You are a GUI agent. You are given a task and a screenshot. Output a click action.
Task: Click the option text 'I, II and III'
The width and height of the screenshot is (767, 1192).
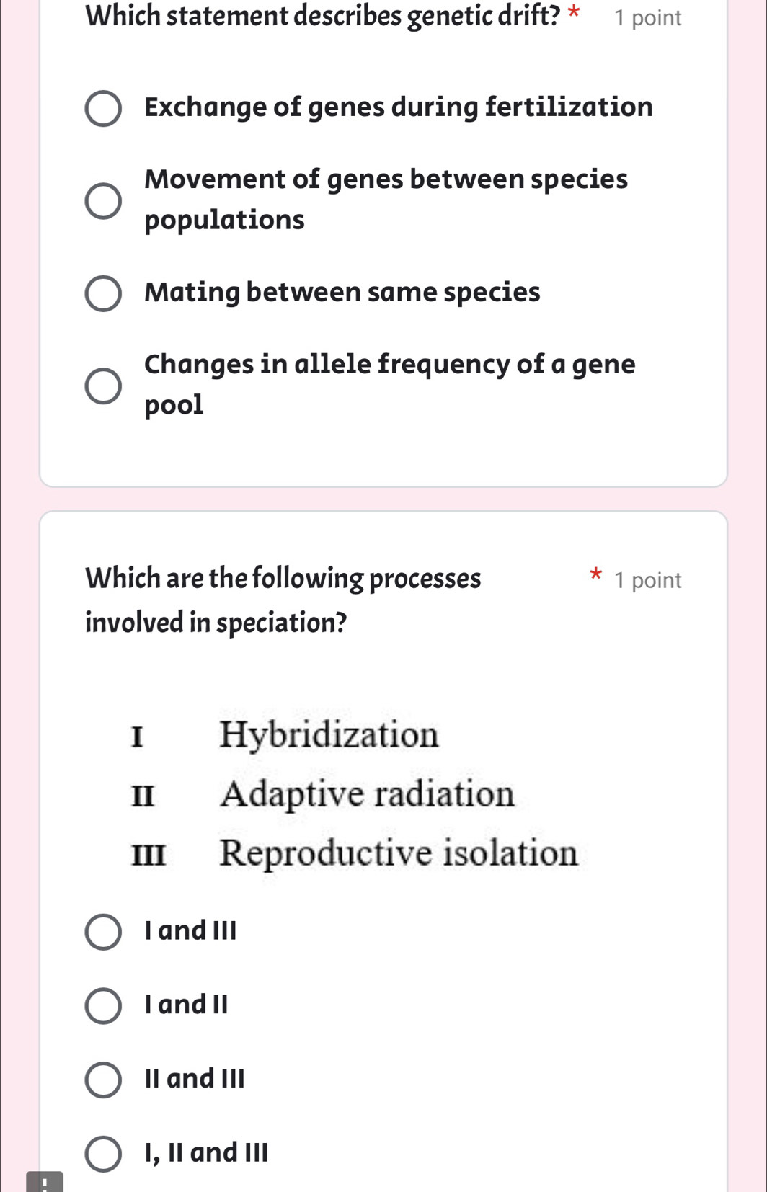(x=205, y=1152)
